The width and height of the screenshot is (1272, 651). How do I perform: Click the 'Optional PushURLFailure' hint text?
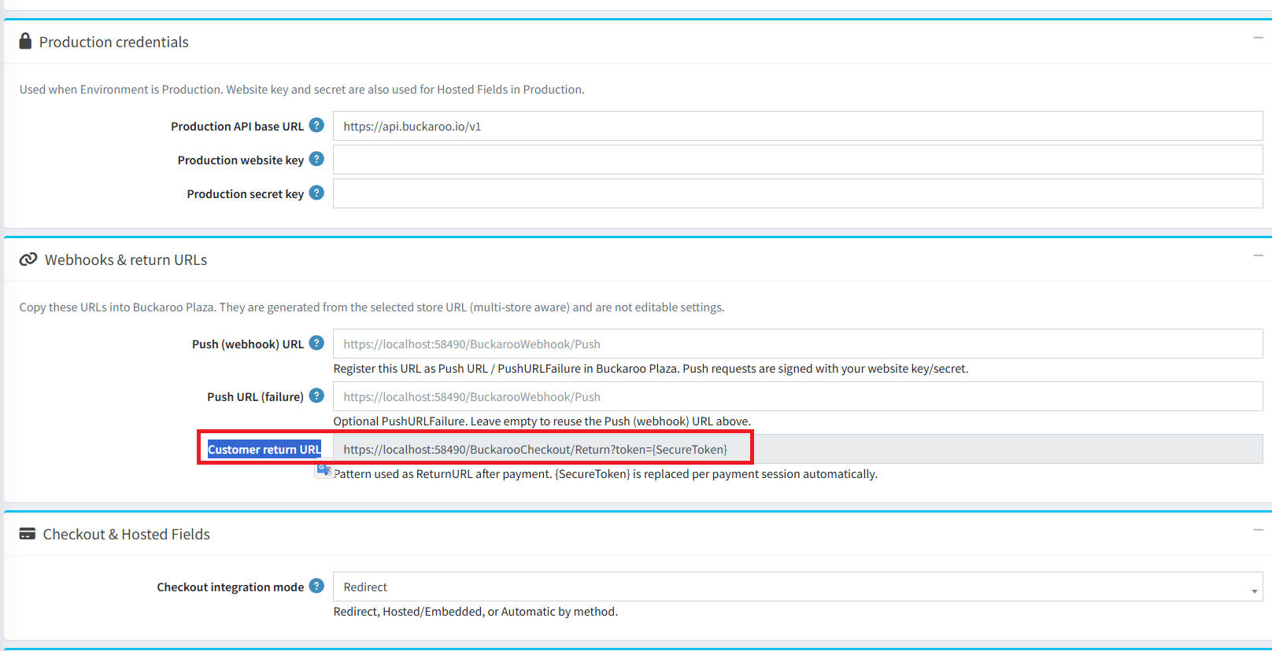click(x=542, y=421)
